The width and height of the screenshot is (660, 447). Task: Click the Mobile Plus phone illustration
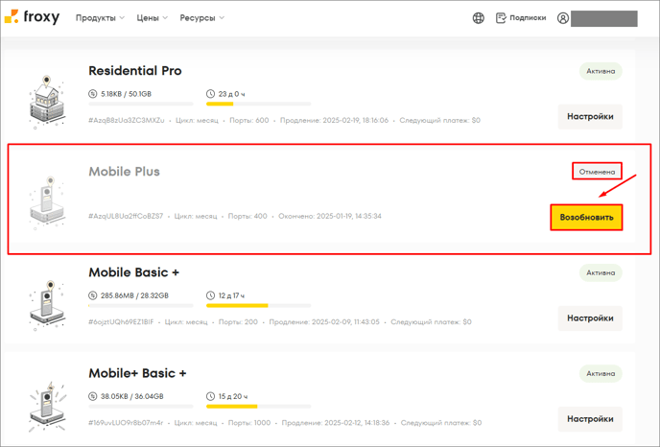pyautogui.click(x=47, y=202)
